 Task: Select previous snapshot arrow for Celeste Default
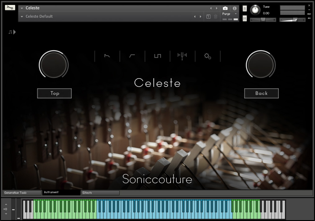(195, 17)
